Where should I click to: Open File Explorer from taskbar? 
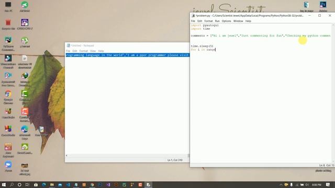(x=52, y=184)
